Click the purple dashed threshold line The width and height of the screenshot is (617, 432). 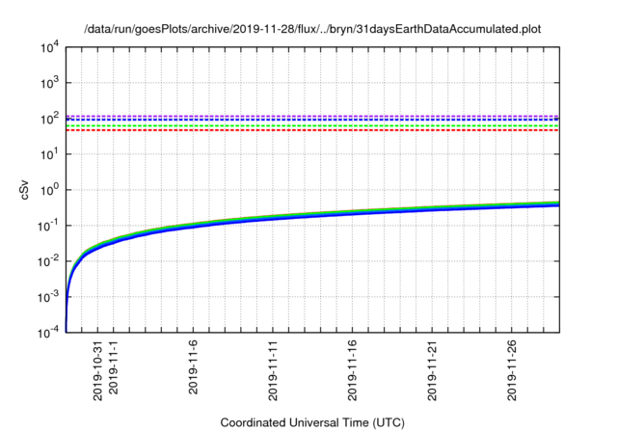[x=312, y=116]
